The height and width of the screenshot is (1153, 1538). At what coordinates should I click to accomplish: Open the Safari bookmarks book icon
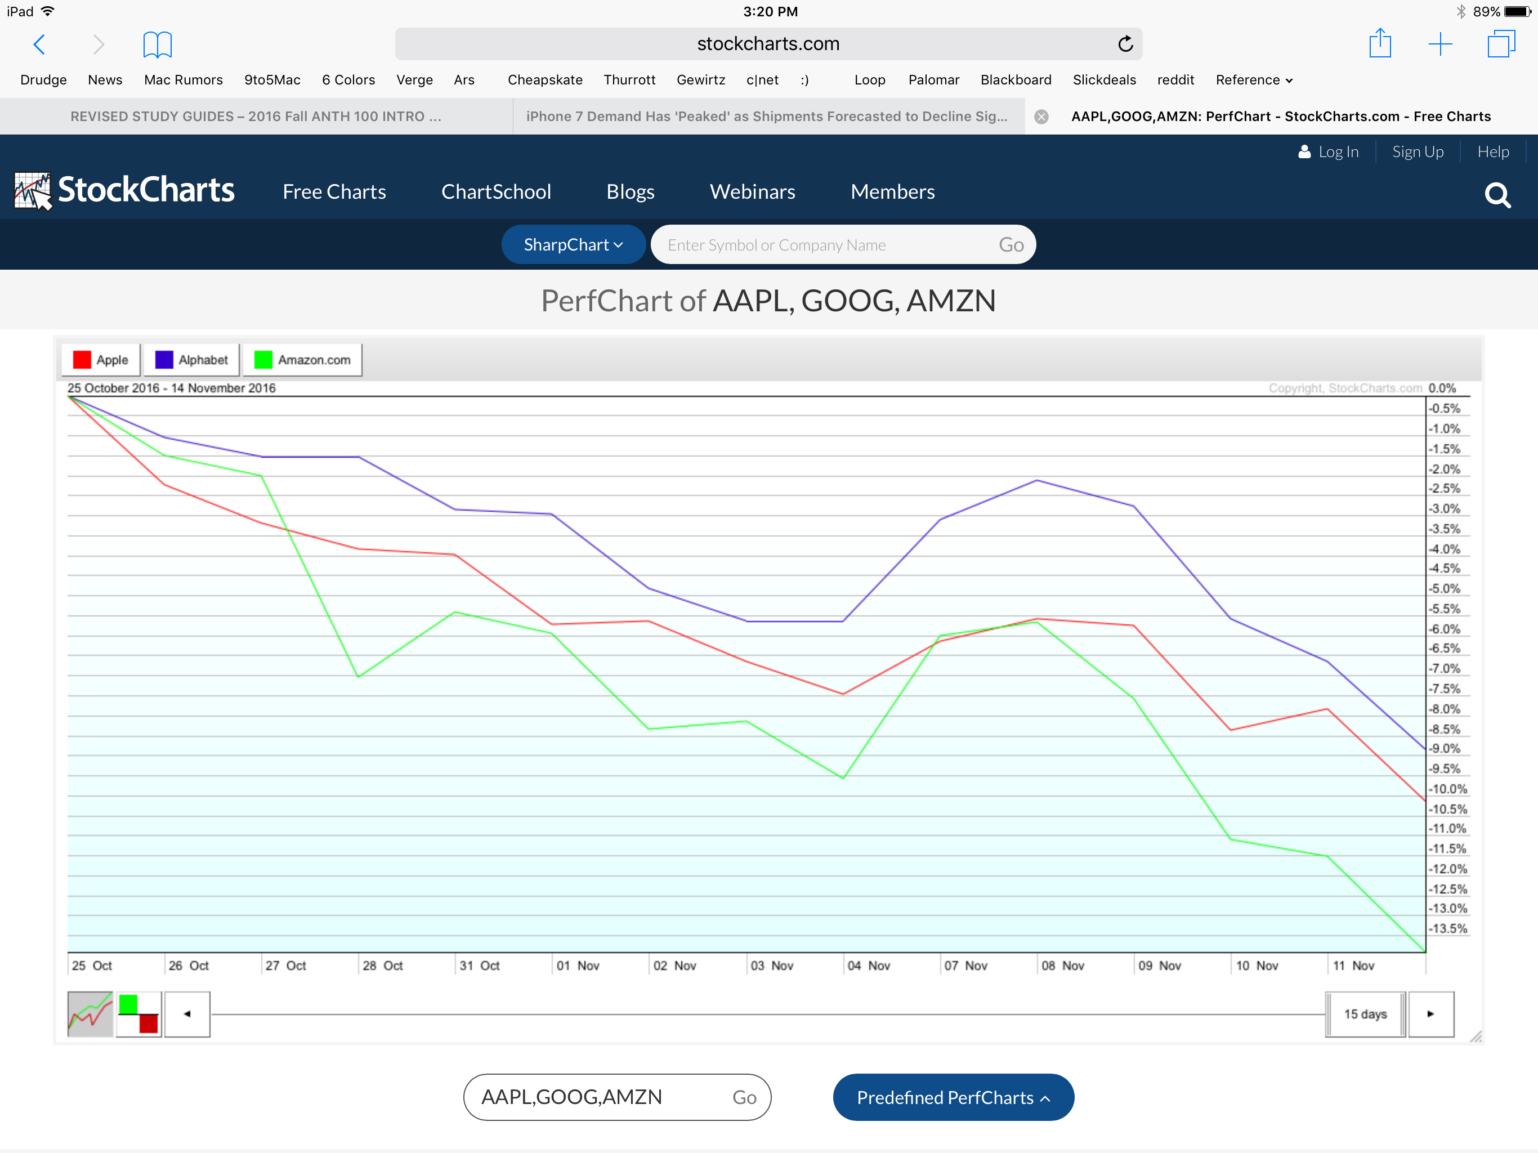(x=157, y=44)
